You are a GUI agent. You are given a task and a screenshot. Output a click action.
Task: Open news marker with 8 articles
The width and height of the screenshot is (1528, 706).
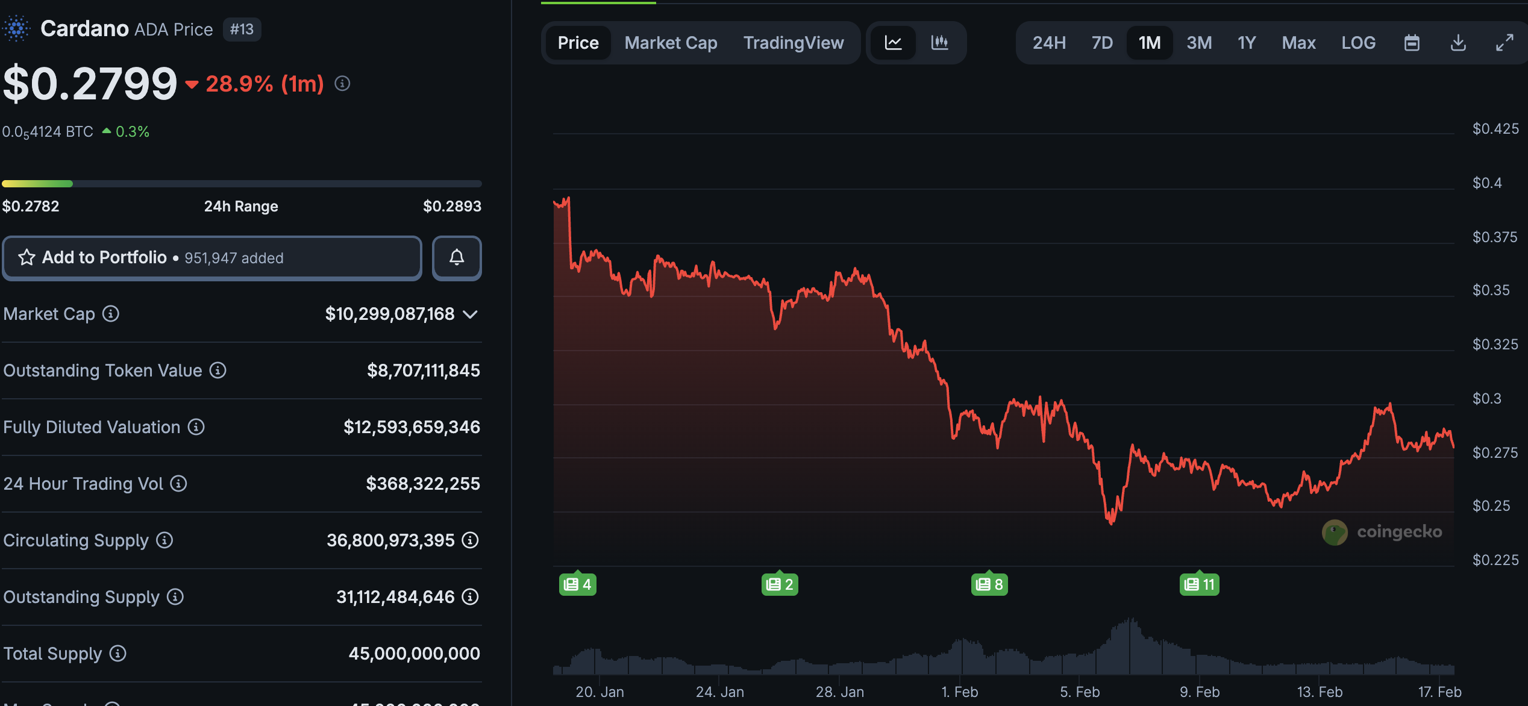click(x=989, y=584)
